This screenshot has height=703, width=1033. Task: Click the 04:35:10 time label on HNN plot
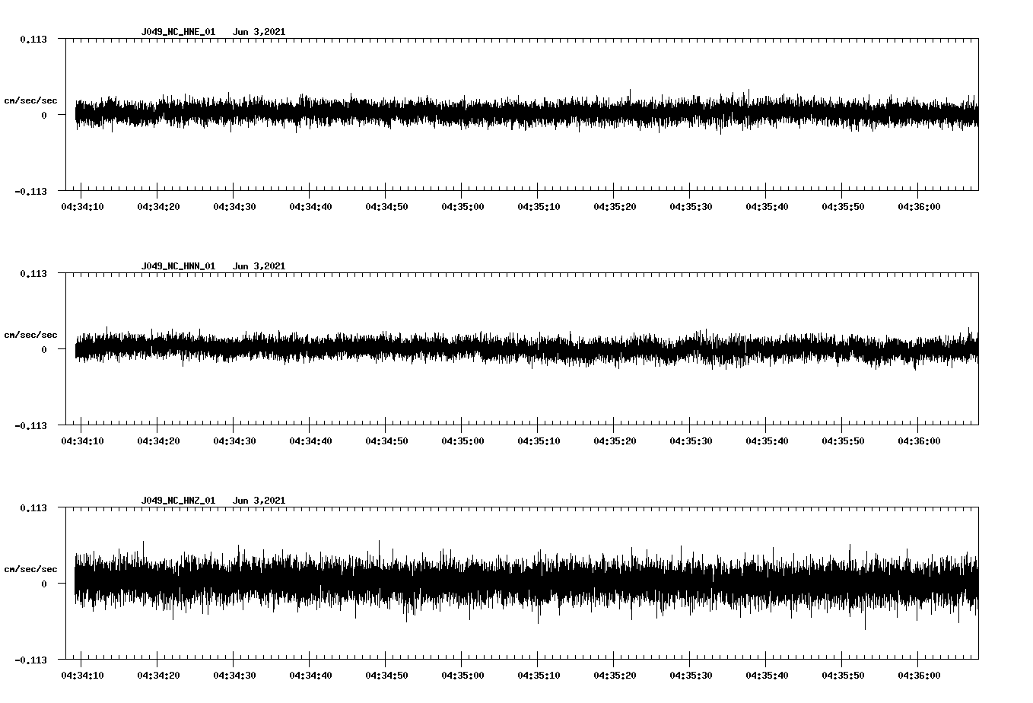(539, 441)
